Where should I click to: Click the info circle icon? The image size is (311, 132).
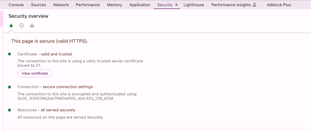point(22,25)
